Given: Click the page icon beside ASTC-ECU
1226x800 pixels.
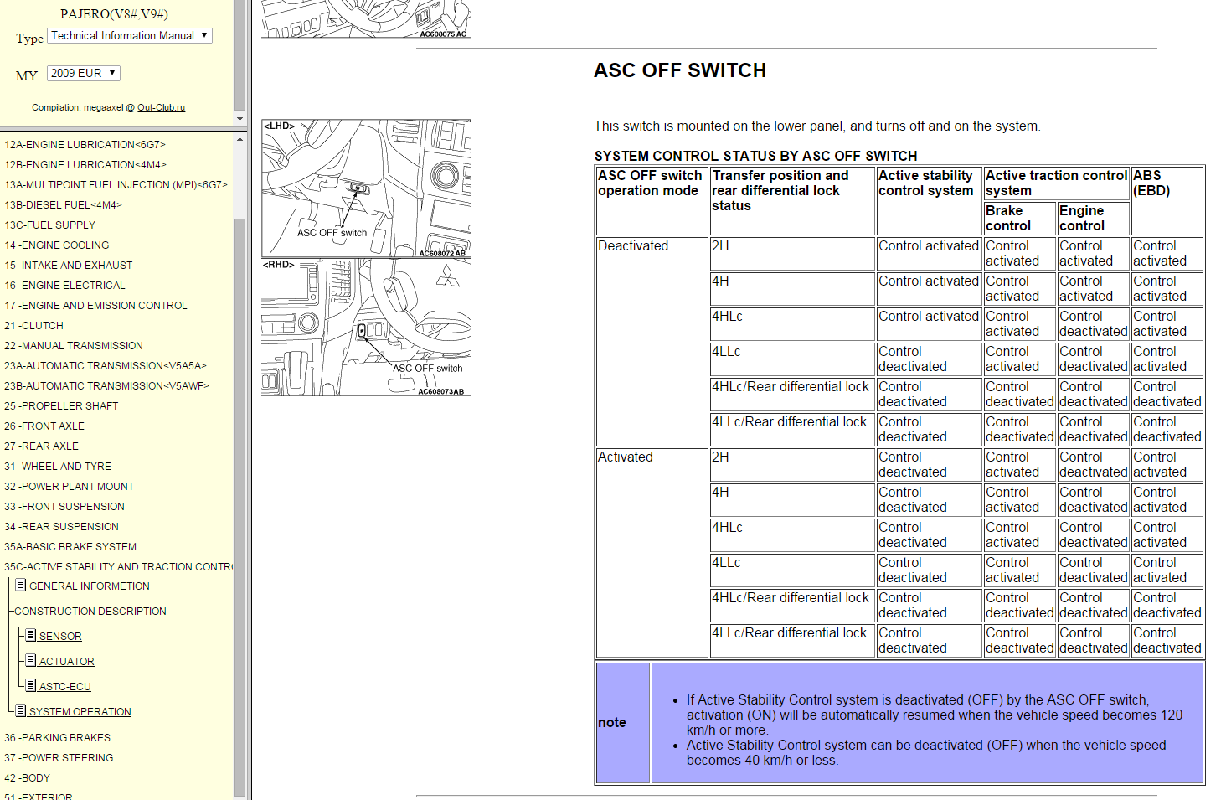Looking at the screenshot, I should (31, 686).
